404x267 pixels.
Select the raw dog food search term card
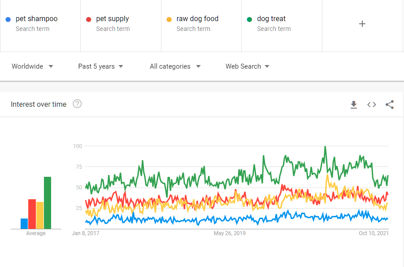(x=201, y=25)
